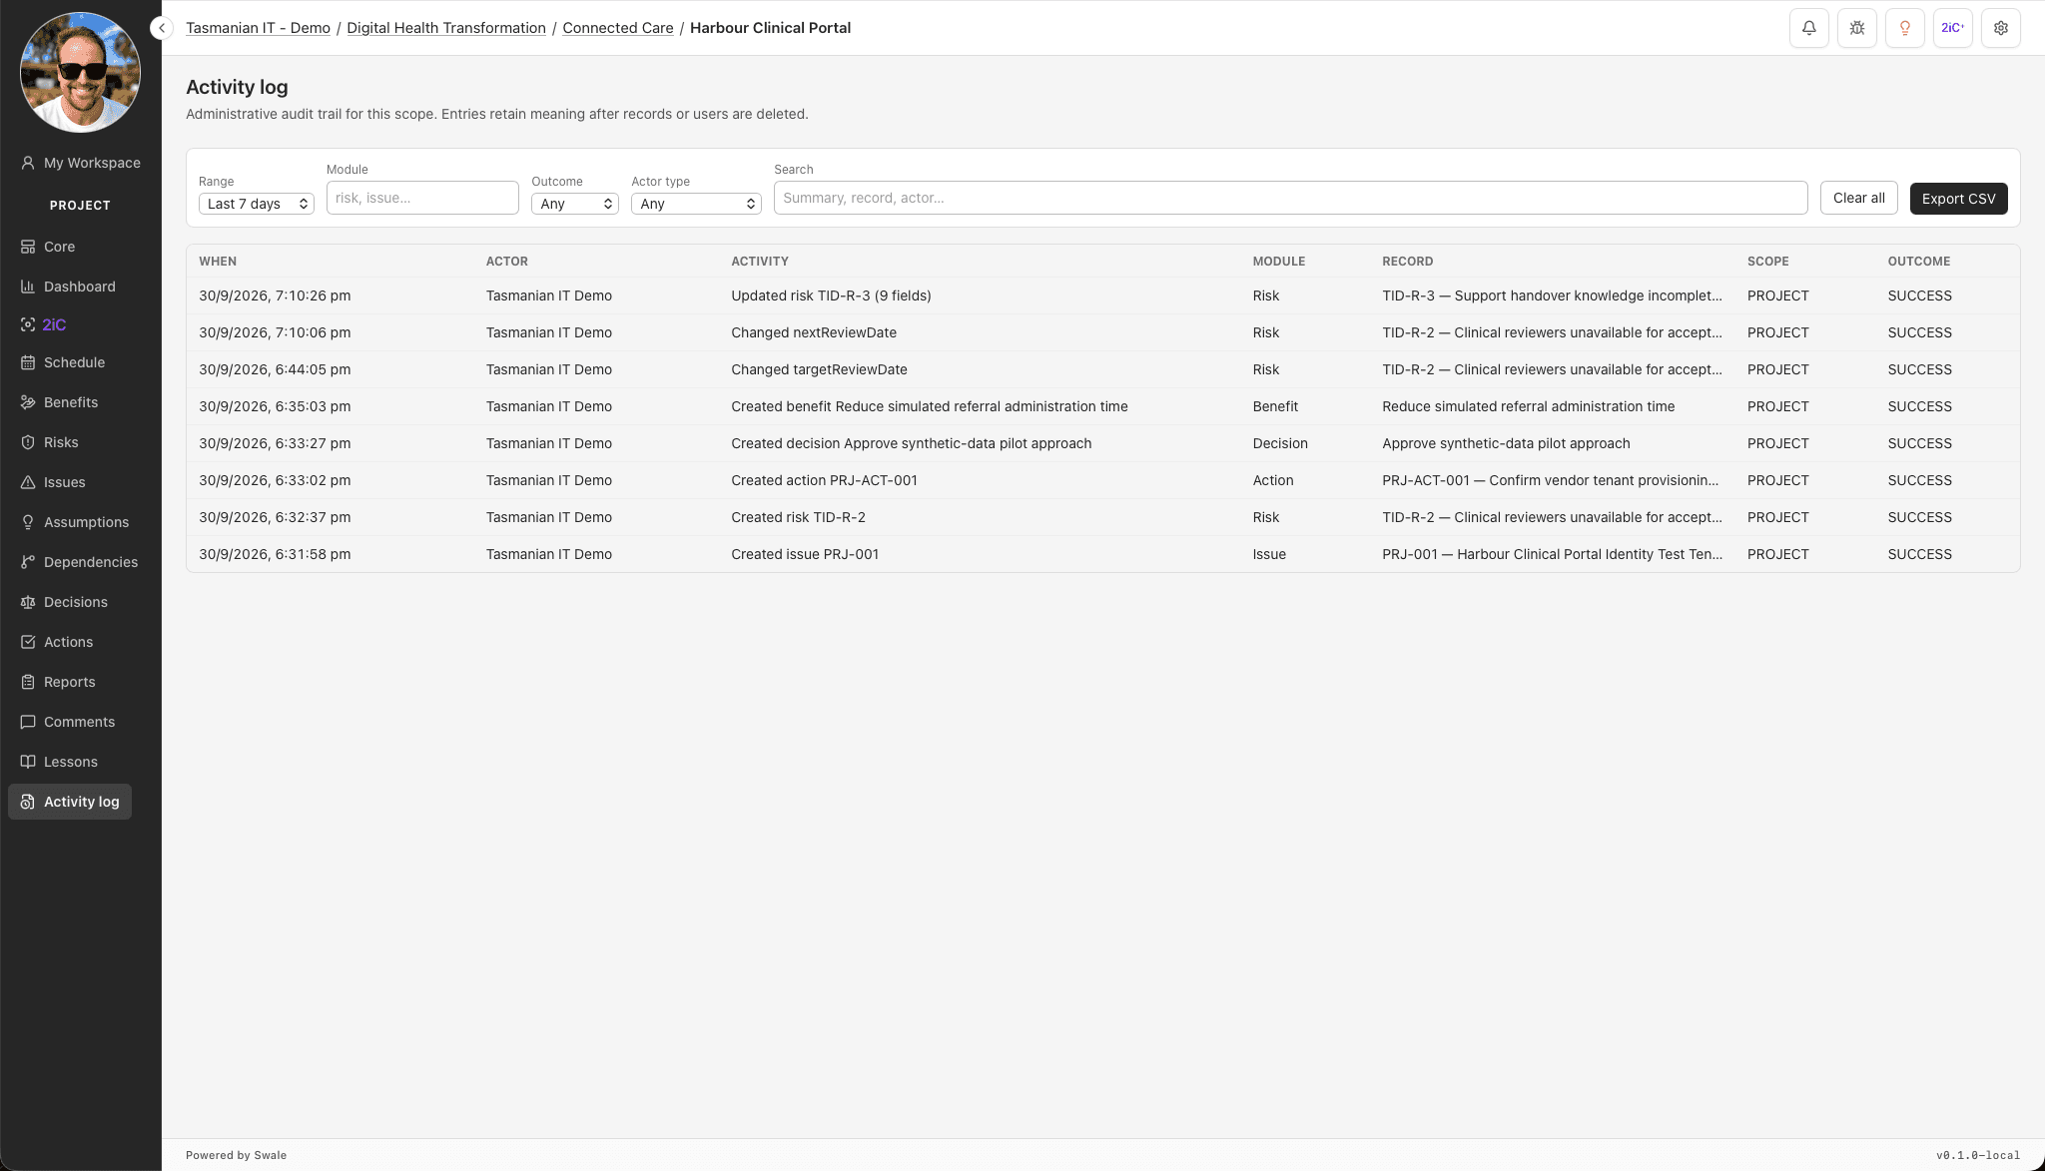Open the Schedule section
The width and height of the screenshot is (2045, 1171).
[x=63, y=362]
